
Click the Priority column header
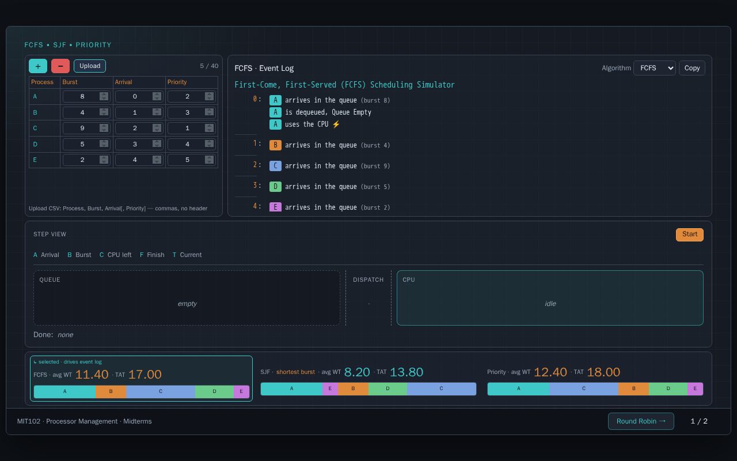[x=192, y=82]
